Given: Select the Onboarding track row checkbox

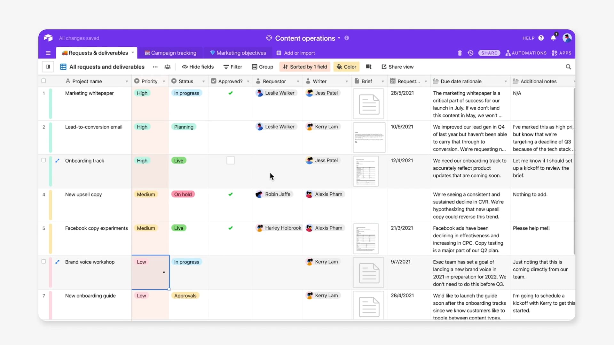Looking at the screenshot, I should (44, 160).
